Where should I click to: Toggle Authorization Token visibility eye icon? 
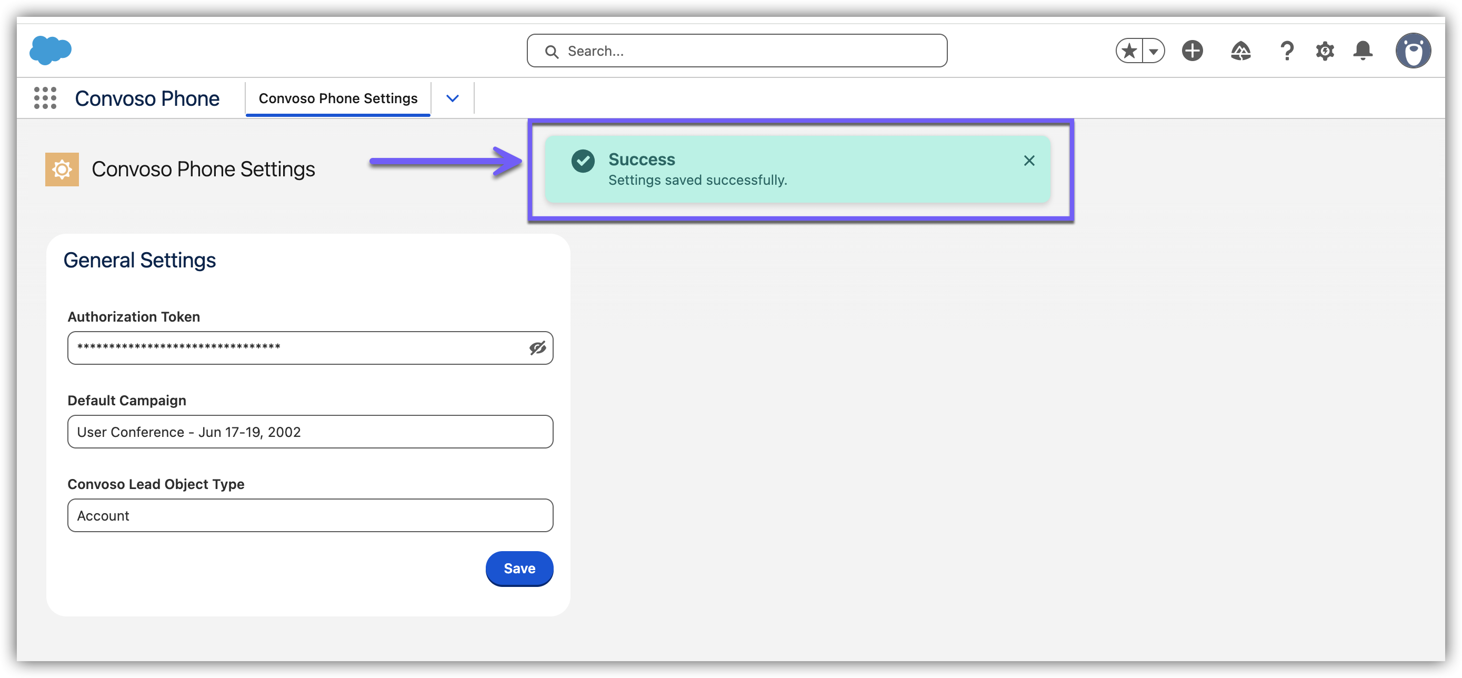537,347
